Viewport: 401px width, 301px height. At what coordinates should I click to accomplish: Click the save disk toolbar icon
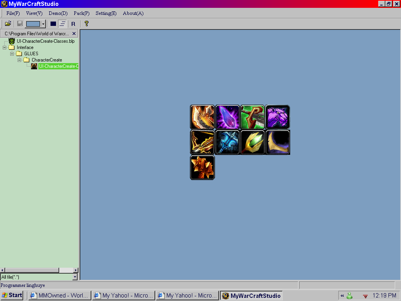click(x=20, y=24)
